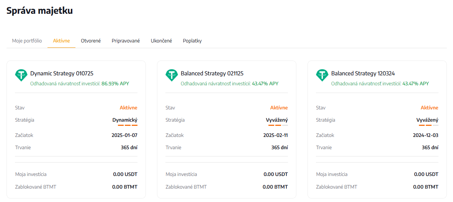
Task: Click Vyvážený risk bars on 021125 card
Action: (278, 125)
